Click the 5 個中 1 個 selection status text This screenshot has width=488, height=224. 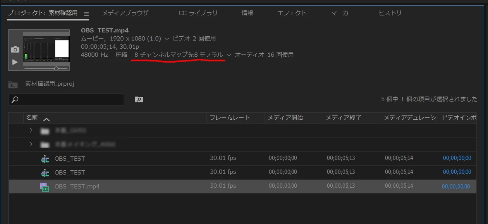click(429, 99)
